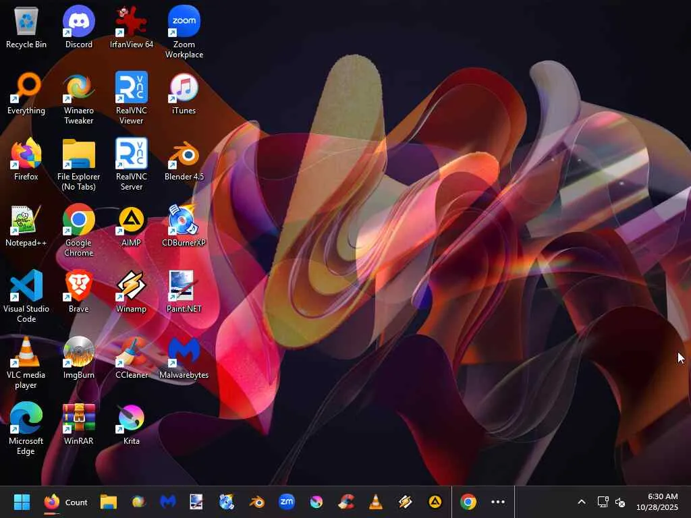This screenshot has width=691, height=518.
Task: Select the CDBurnerXP desktop shortcut
Action: pyautogui.click(x=184, y=225)
